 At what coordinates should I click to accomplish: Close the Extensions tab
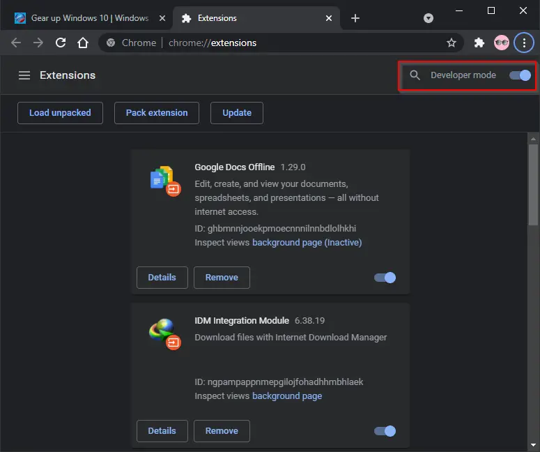329,18
